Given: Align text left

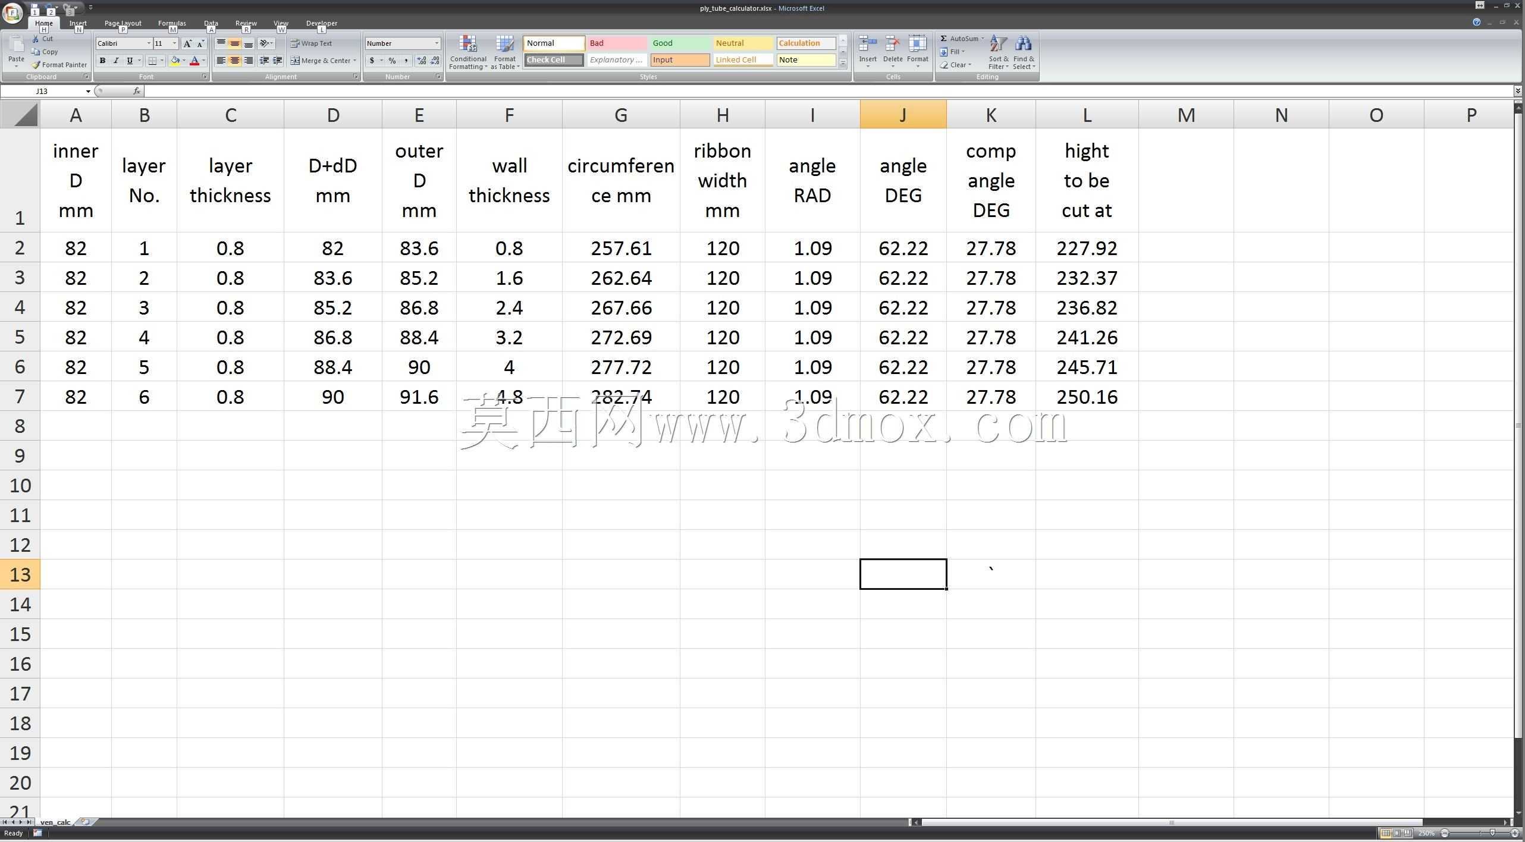Looking at the screenshot, I should [221, 61].
